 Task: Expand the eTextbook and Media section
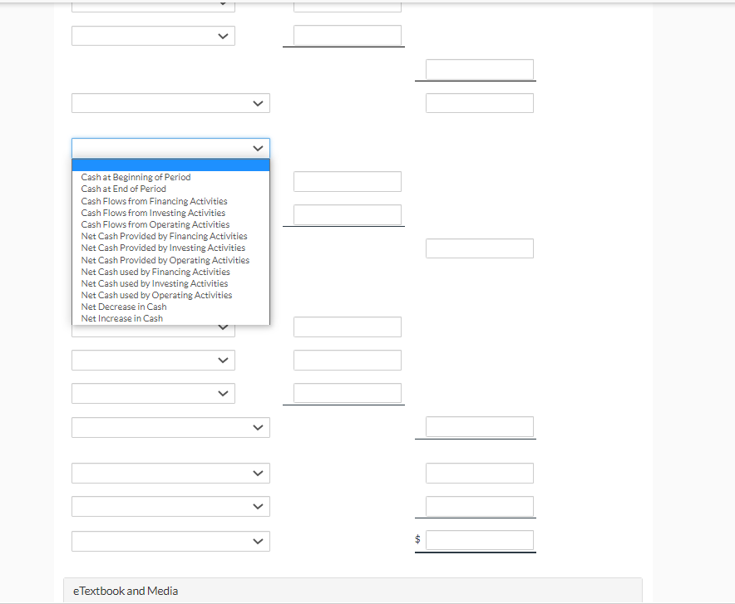(353, 591)
